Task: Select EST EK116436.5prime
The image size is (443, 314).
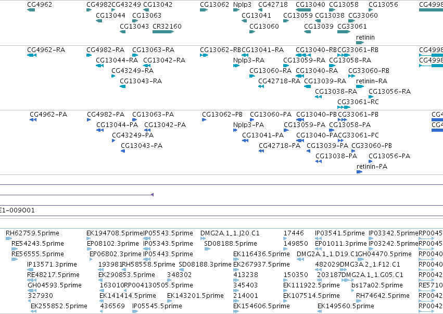Action: pyautogui.click(x=262, y=254)
